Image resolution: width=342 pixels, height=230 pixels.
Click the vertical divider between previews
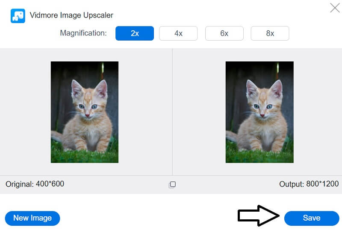[x=172, y=112]
